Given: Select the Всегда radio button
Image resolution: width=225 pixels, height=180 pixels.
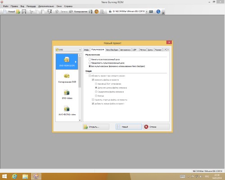Looking at the screenshot, I should pos(96,96).
